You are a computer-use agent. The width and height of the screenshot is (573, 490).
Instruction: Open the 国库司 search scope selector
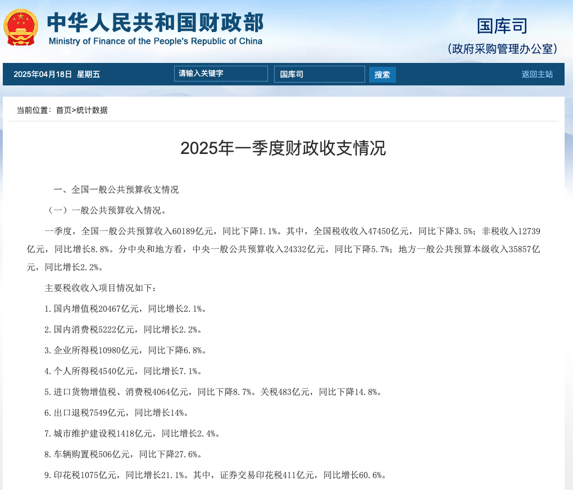319,74
